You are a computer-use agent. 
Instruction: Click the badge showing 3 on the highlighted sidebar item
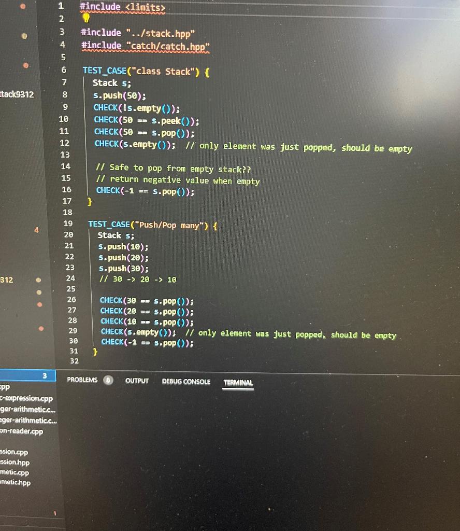pos(45,375)
